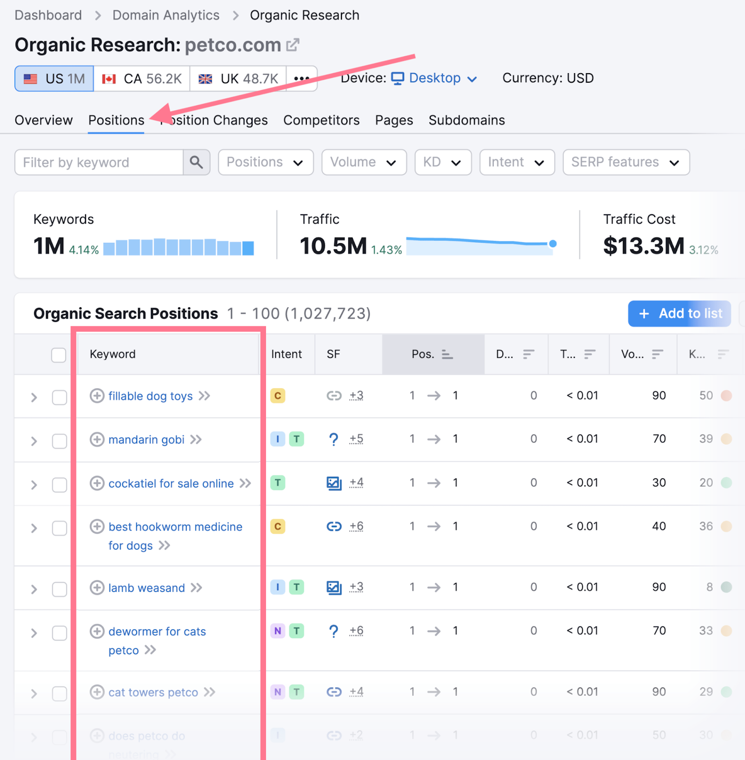The image size is (745, 760).
Task: Check the cockatiel for sale online checkbox
Action: tap(59, 485)
